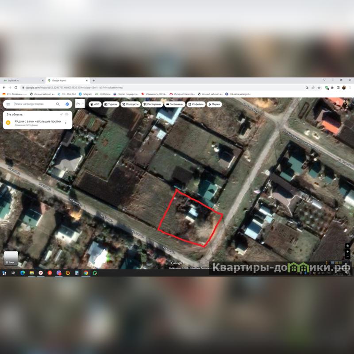Click the Гостиницы category chip
This screenshot has width=354, height=354.
point(175,104)
